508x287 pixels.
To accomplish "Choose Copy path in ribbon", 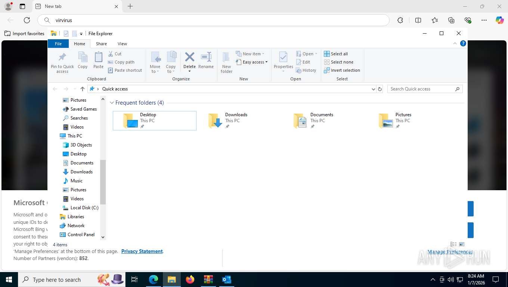I will coord(121,62).
